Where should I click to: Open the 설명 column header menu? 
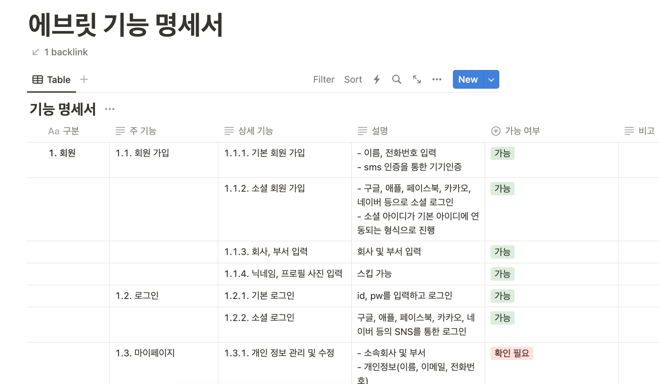tap(380, 131)
